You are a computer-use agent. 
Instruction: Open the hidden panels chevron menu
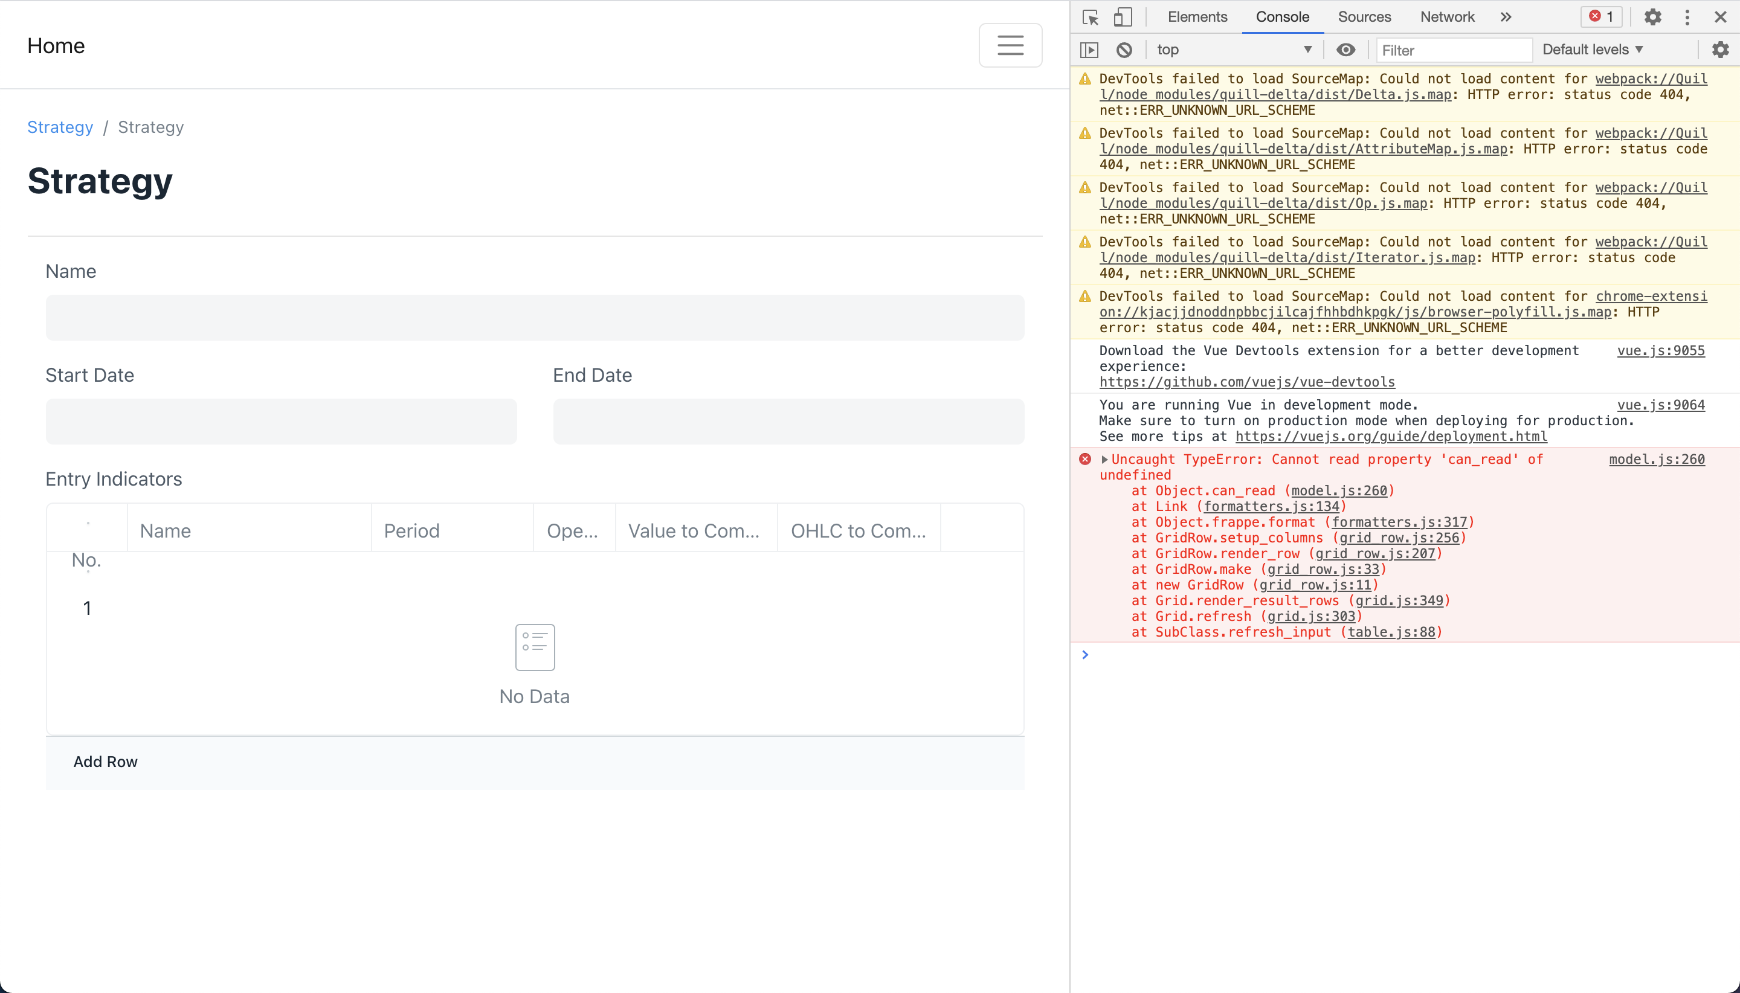[x=1506, y=17]
